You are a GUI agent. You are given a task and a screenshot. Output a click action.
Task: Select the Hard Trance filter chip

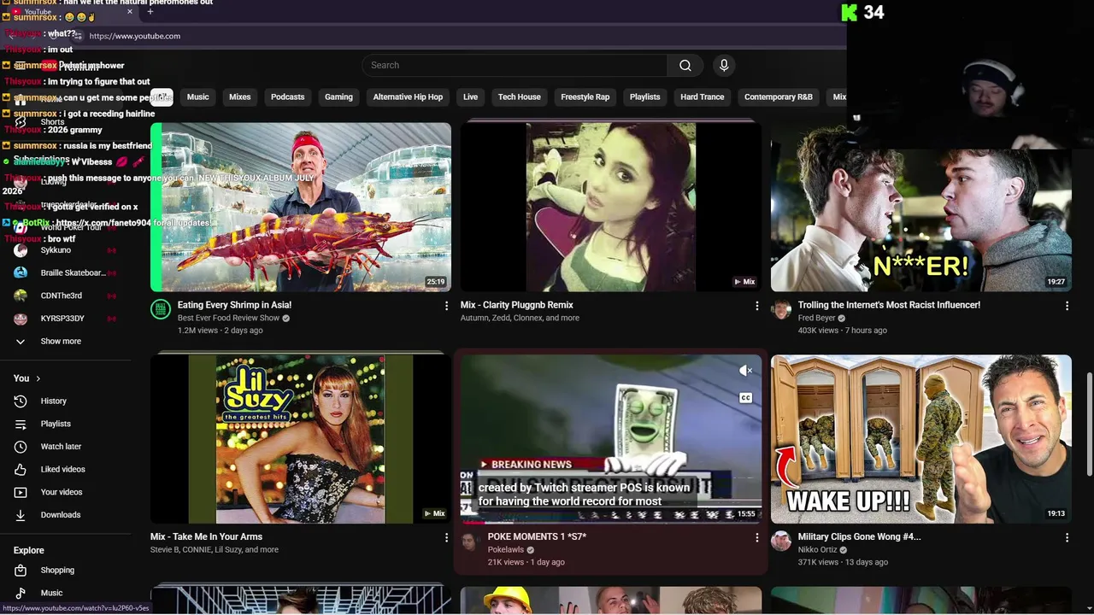pos(703,97)
